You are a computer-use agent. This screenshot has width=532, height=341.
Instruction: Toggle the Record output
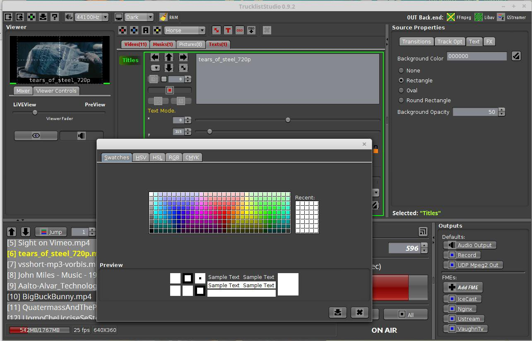pyautogui.click(x=462, y=255)
